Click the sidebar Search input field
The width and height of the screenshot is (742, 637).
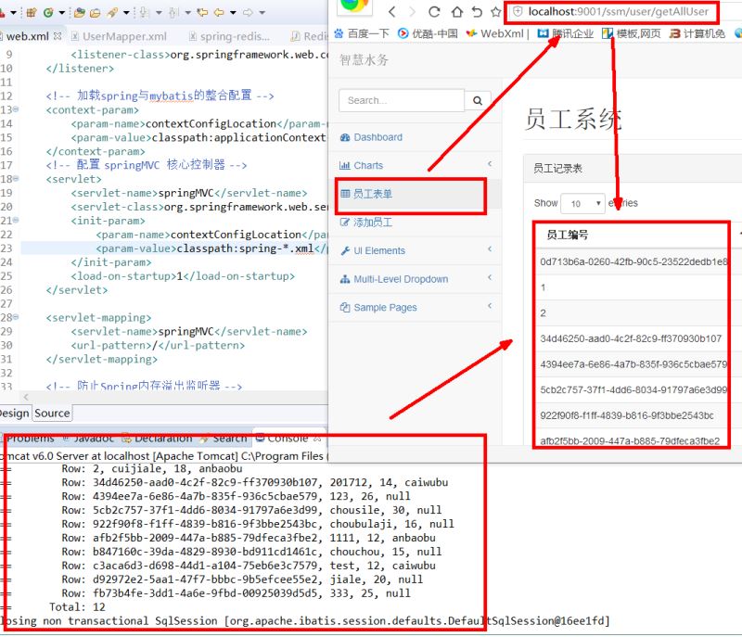pyautogui.click(x=402, y=100)
